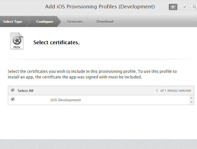Click the pencil edit icon
The image size is (197, 149).
[x=184, y=7]
